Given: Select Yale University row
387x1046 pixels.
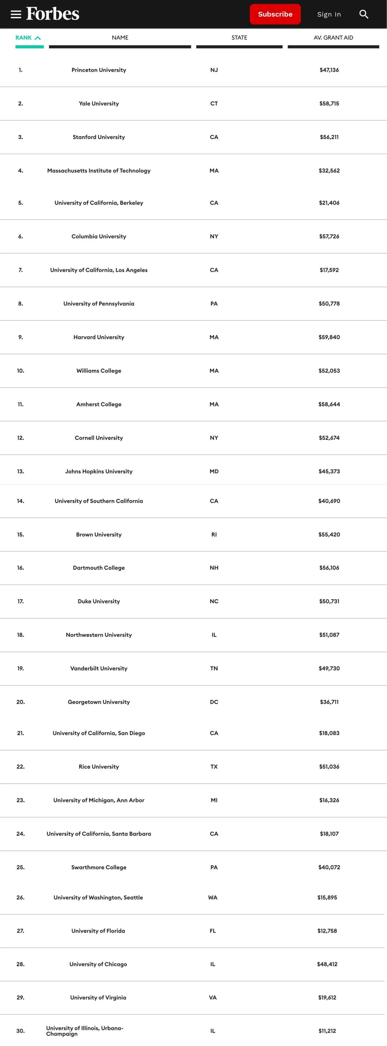Looking at the screenshot, I should pyautogui.click(x=99, y=104).
